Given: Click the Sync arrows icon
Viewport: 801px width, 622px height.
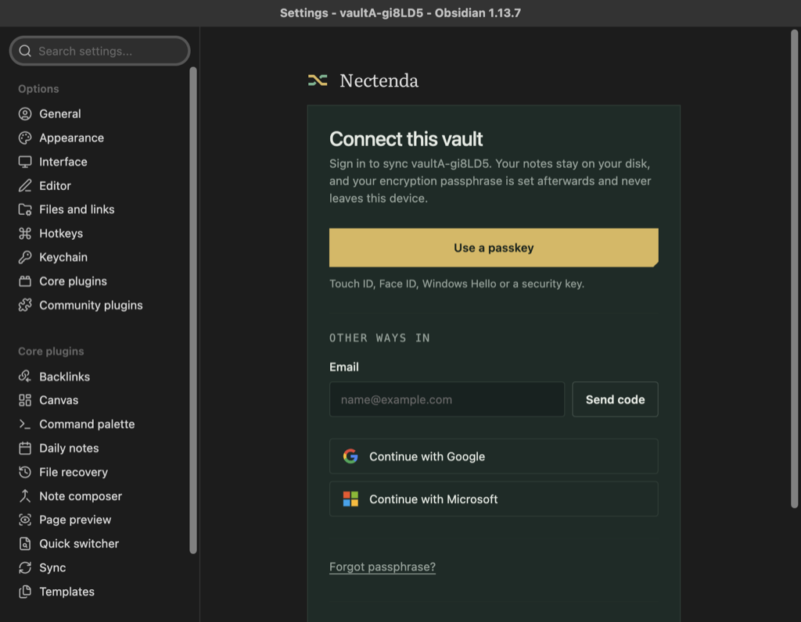Looking at the screenshot, I should (x=25, y=567).
